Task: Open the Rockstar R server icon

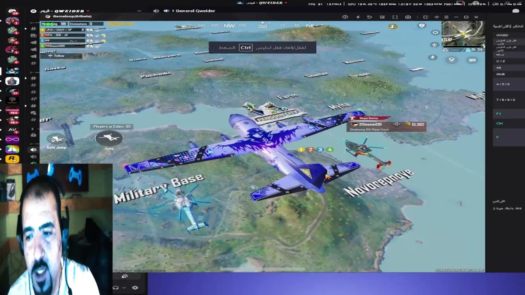Action: [12, 159]
